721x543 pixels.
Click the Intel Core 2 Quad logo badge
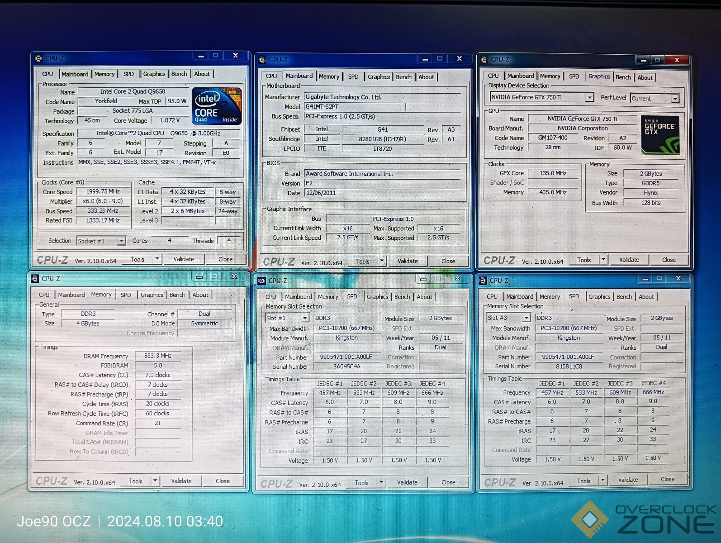click(x=217, y=106)
